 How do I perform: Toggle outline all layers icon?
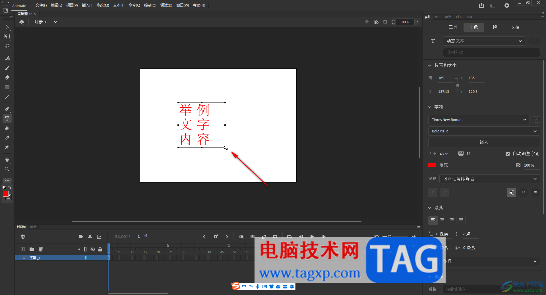pos(85,249)
